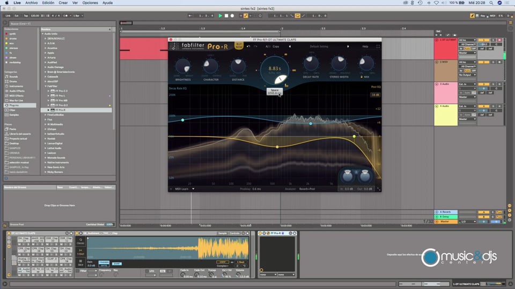
Task: Select the blue Decay Rate EQ middle node
Action: point(311,124)
